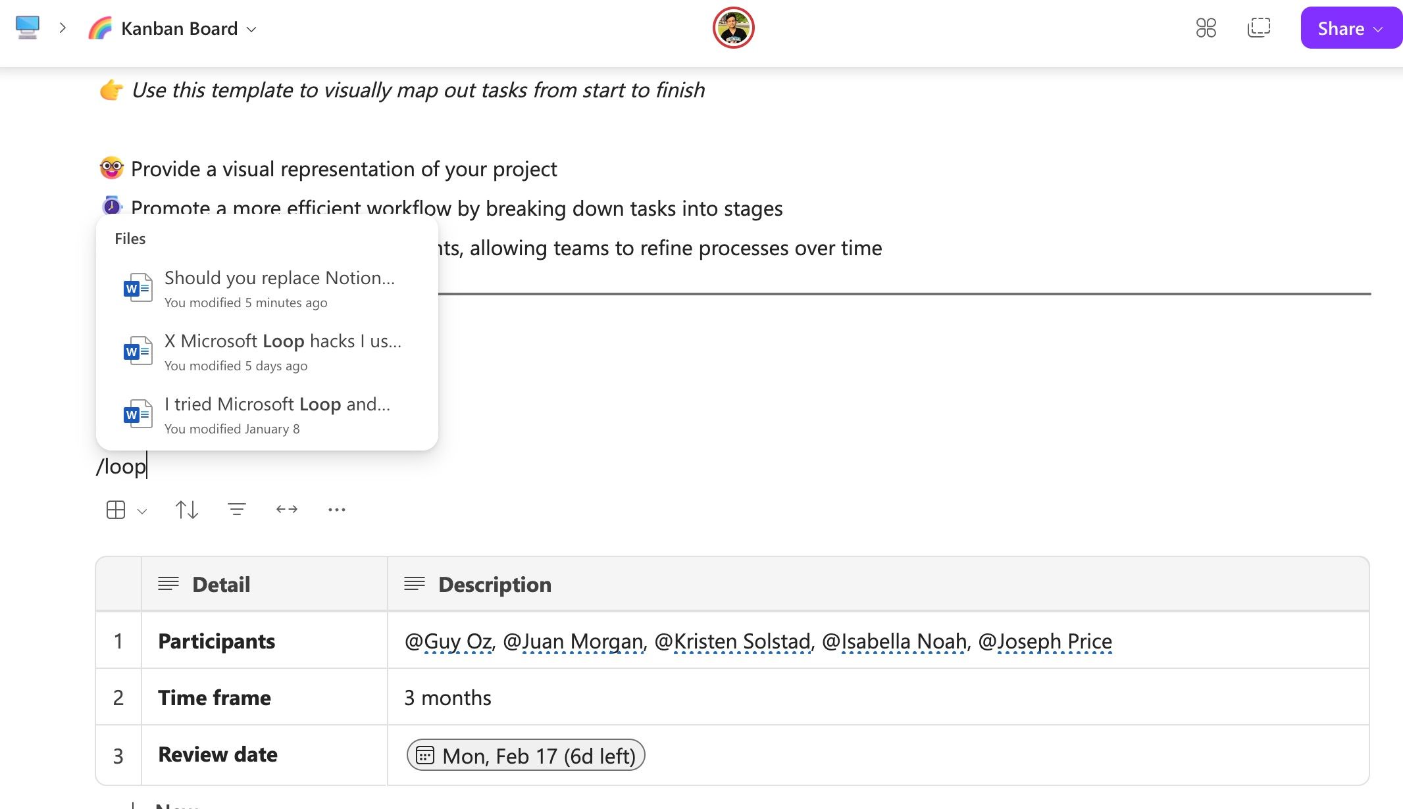
Task: Expand the Kanban Board title dropdown
Action: click(x=251, y=29)
